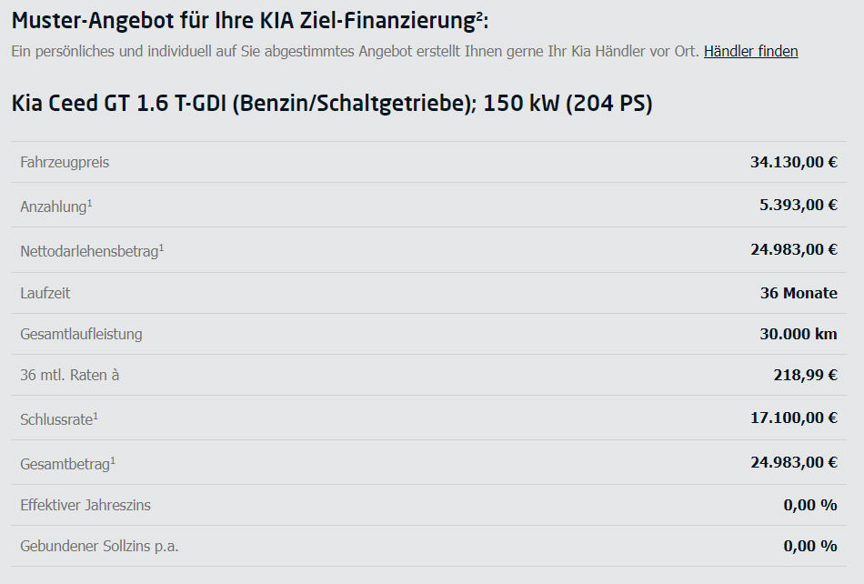This screenshot has height=584, width=864.
Task: Select the 17.100,00 € final rate
Action: click(x=793, y=418)
